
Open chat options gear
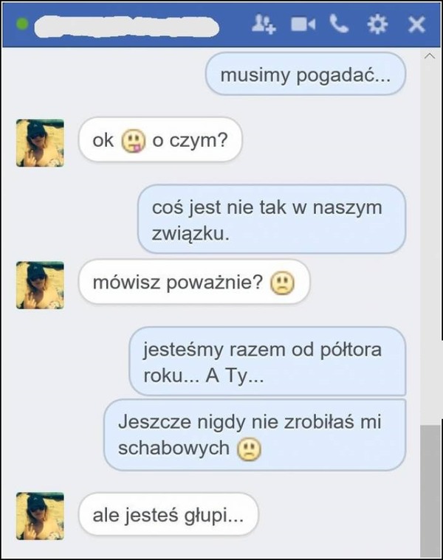(377, 24)
